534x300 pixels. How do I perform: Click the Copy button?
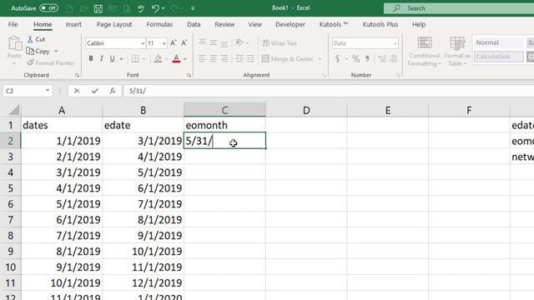38,51
